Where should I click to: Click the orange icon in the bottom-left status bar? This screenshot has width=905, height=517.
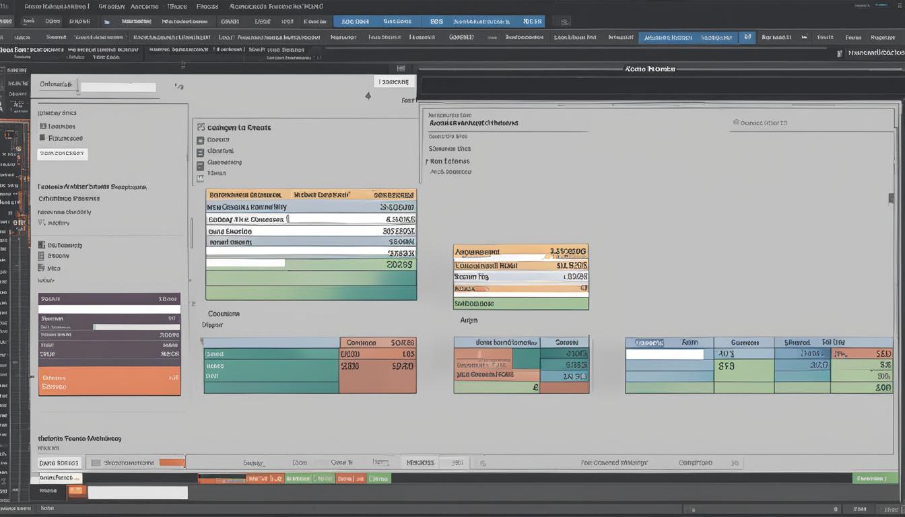point(77,491)
